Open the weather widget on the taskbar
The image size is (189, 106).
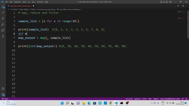point(9,103)
